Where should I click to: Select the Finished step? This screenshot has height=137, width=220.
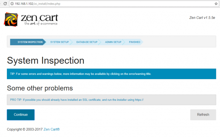[x=135, y=42]
